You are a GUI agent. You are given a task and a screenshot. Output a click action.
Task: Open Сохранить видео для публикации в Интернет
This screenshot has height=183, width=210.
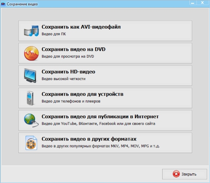[105, 120]
